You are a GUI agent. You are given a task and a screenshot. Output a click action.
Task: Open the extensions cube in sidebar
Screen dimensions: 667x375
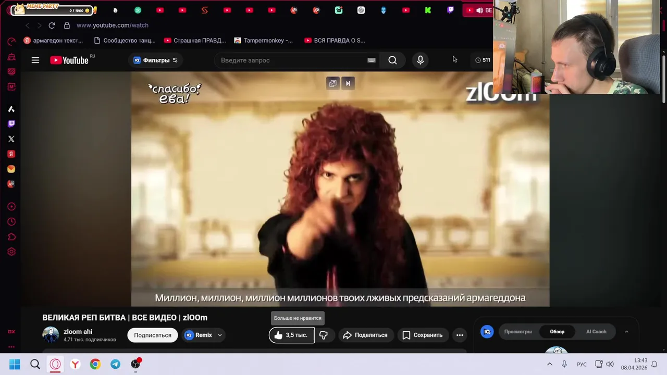coord(11,237)
